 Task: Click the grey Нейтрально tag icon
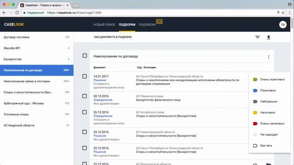point(255,102)
